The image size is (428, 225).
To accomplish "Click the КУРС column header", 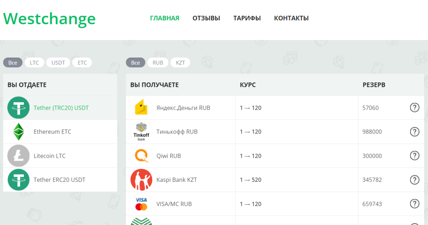I will [248, 85].
